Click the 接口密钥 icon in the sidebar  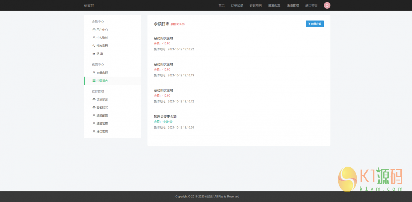coord(93,131)
